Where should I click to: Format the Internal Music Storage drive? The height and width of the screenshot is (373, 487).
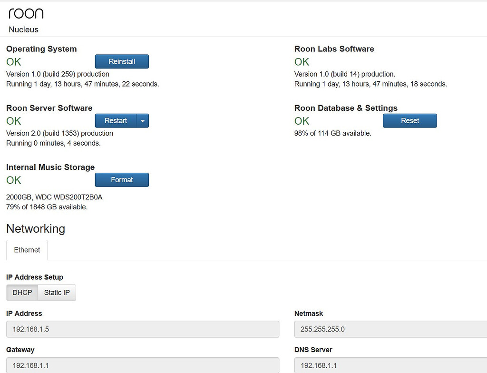point(122,180)
